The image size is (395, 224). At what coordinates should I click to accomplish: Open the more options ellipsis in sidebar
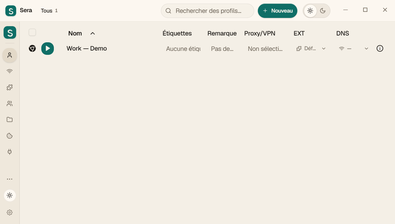[10, 179]
